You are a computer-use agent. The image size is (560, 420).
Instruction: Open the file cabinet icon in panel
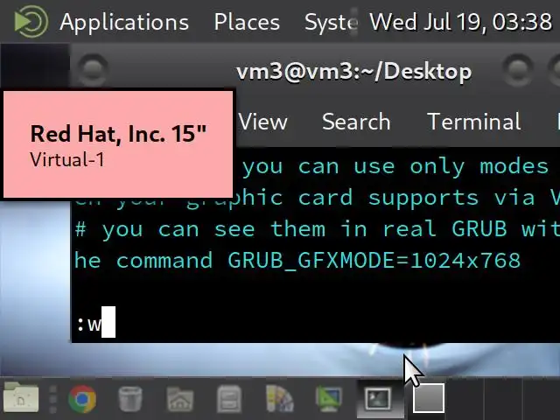[229, 399]
